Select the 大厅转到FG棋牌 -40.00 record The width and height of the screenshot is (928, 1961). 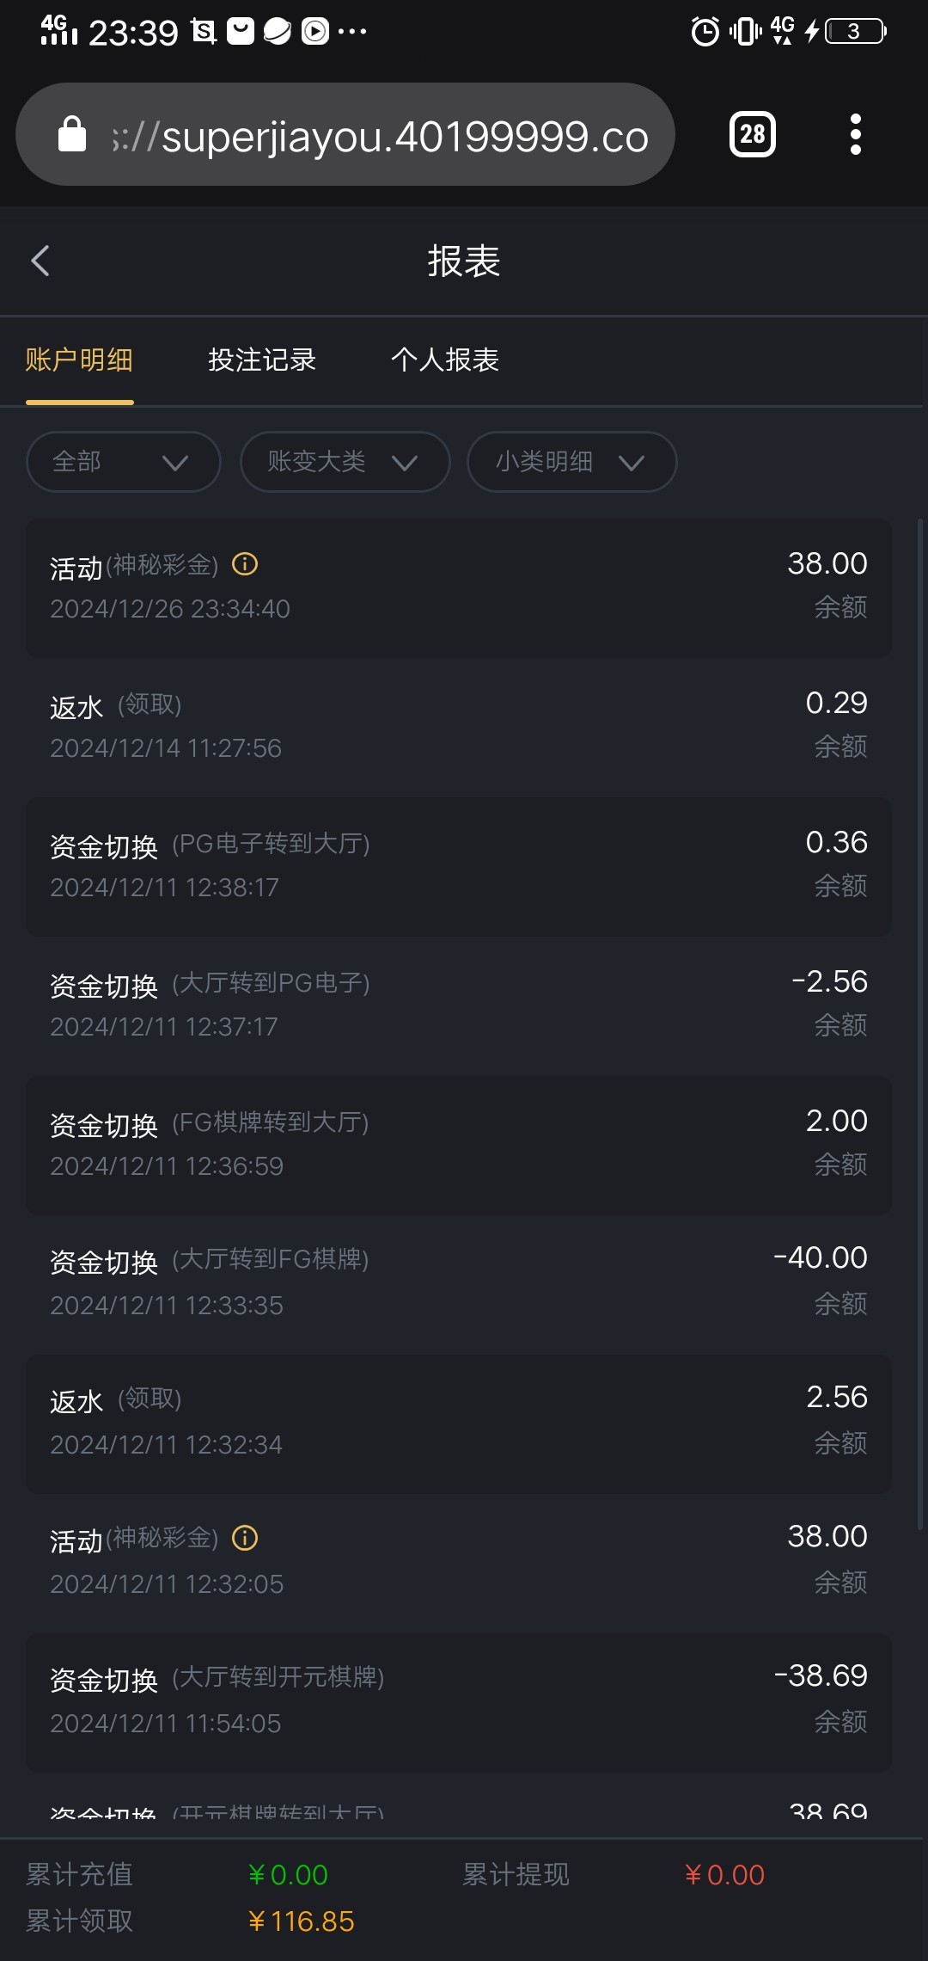[x=459, y=1282]
